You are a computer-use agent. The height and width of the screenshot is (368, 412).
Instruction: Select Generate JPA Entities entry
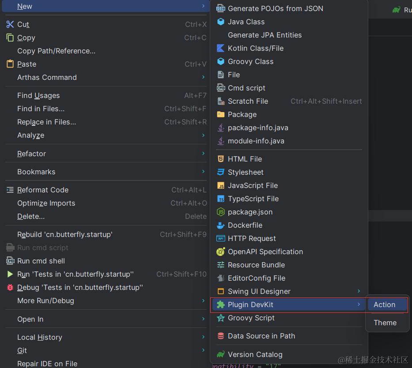tap(289, 35)
